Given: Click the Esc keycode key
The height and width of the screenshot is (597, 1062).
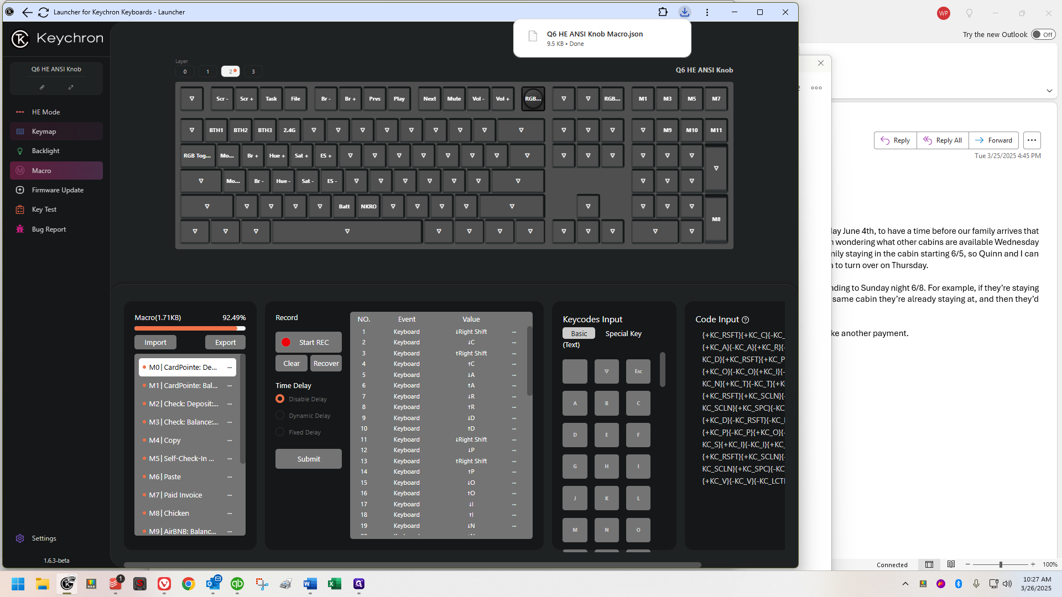Looking at the screenshot, I should [x=638, y=371].
